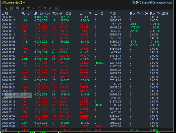
Task: Click the MTCommander统计 panel title
Action: coord(13,3)
